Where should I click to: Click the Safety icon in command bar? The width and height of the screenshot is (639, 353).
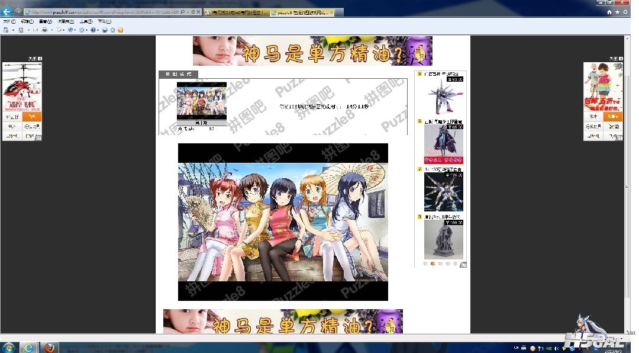71,30
